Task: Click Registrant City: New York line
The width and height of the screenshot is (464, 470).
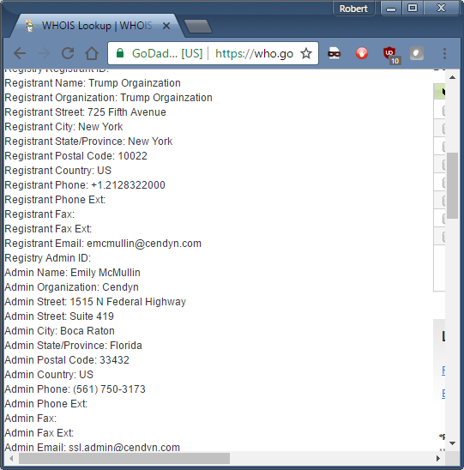Action: click(63, 127)
